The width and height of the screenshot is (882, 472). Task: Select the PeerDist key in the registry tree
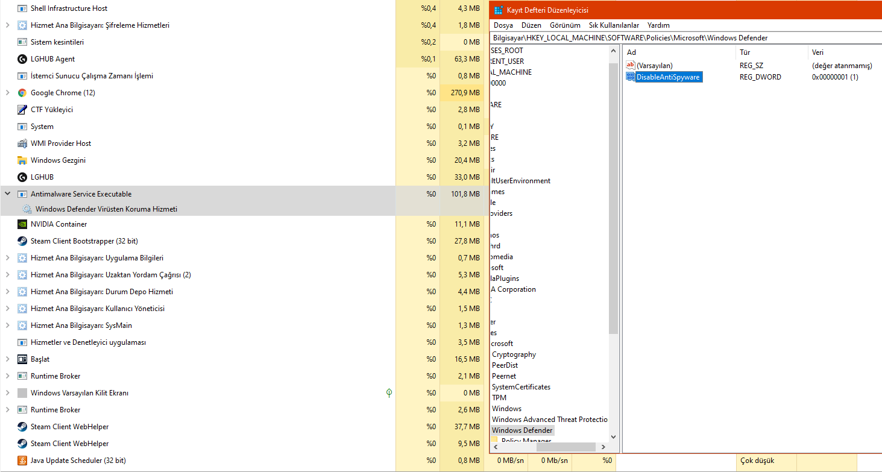(505, 365)
